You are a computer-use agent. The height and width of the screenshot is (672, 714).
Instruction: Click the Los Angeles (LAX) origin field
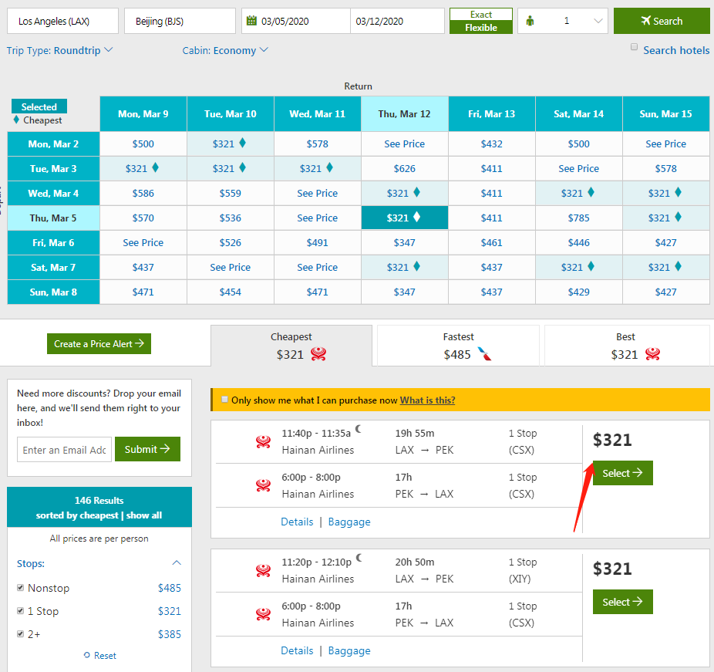(62, 21)
